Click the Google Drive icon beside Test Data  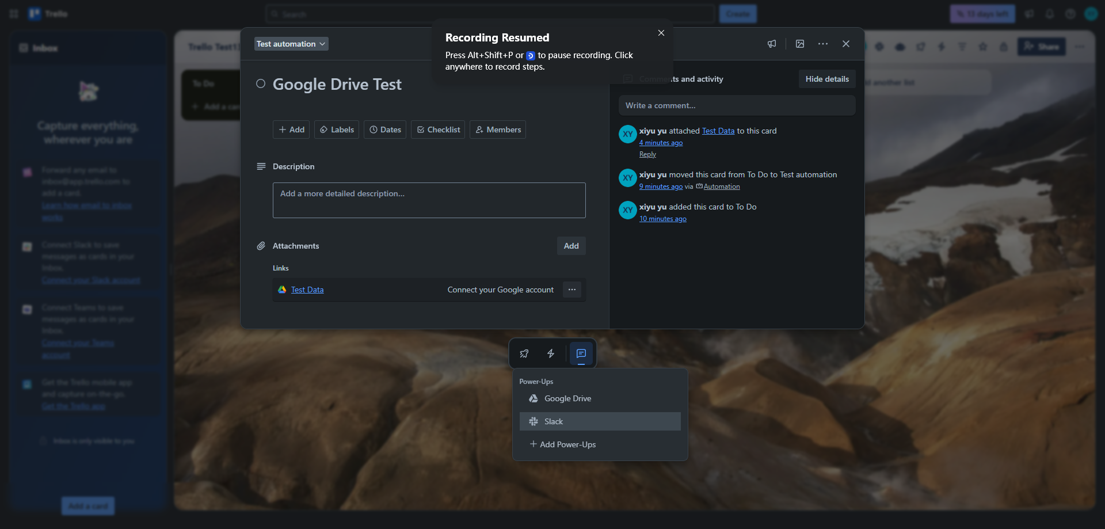pos(282,290)
